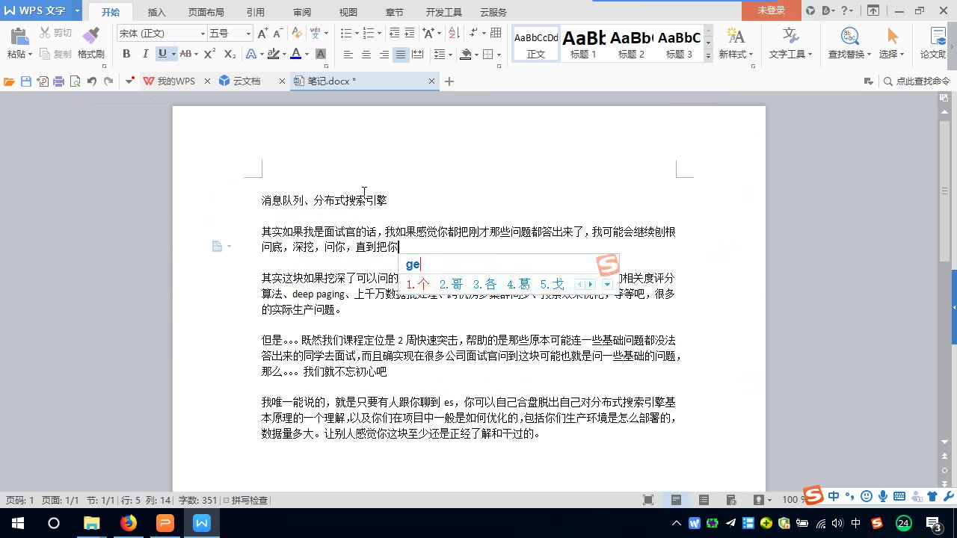The image size is (957, 538).
Task: Click the 点此查找命令 search field
Action: pyautogui.click(x=916, y=81)
